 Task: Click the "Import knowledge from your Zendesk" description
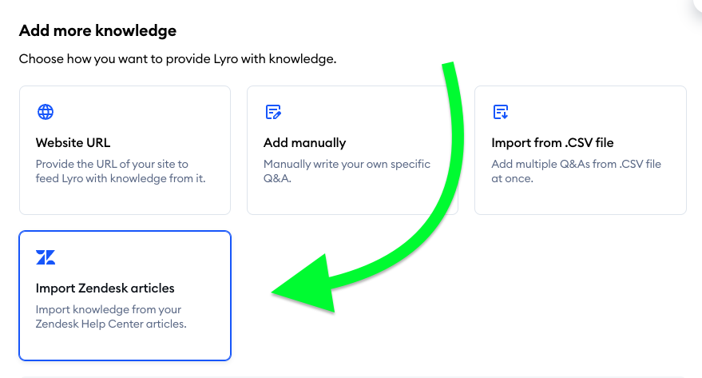111,316
